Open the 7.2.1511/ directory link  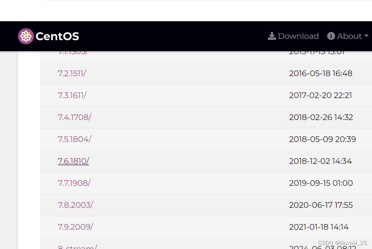[72, 73]
